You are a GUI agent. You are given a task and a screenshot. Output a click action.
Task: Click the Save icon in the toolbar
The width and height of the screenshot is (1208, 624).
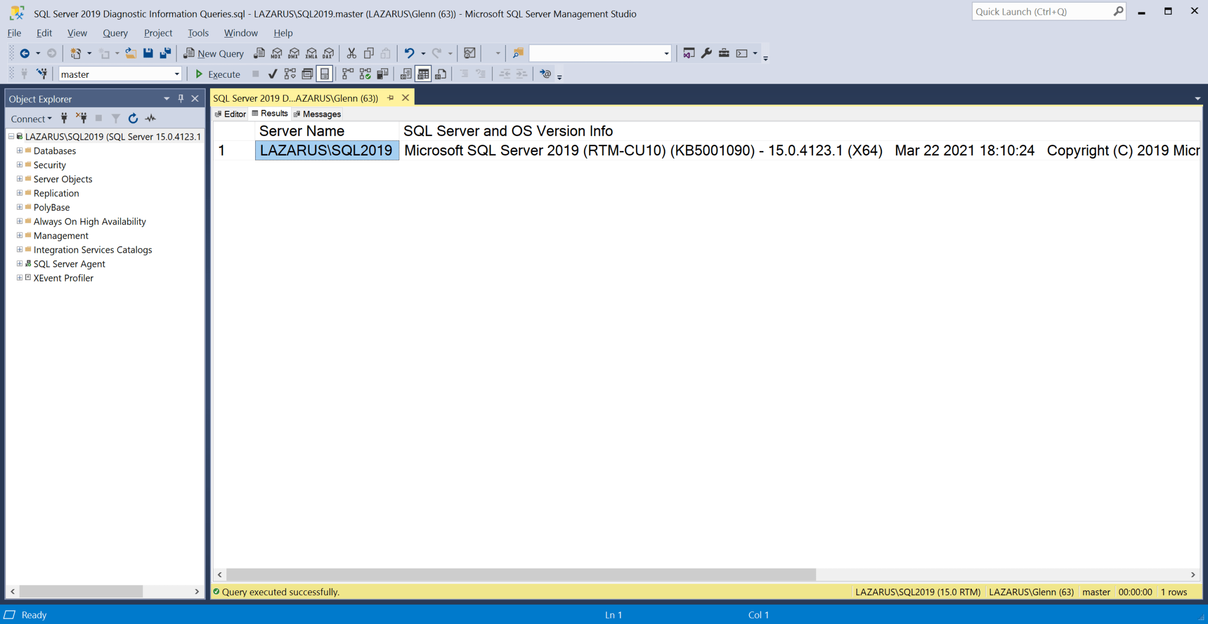(x=147, y=53)
